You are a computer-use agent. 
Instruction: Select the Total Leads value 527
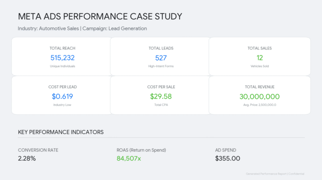tap(161, 58)
